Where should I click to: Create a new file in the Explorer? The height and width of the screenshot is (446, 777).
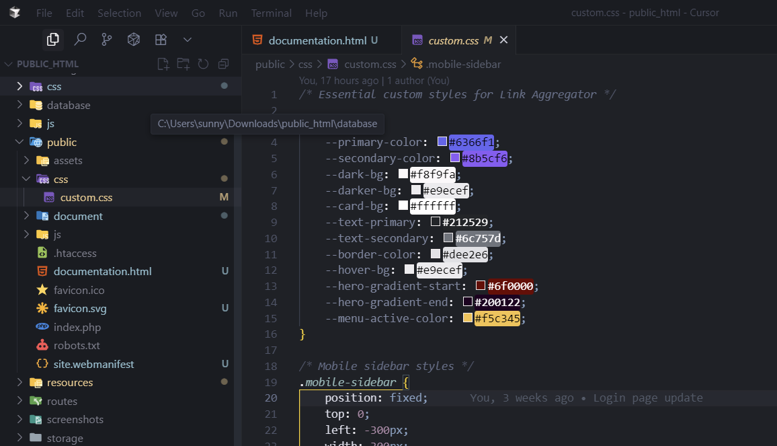tap(163, 63)
